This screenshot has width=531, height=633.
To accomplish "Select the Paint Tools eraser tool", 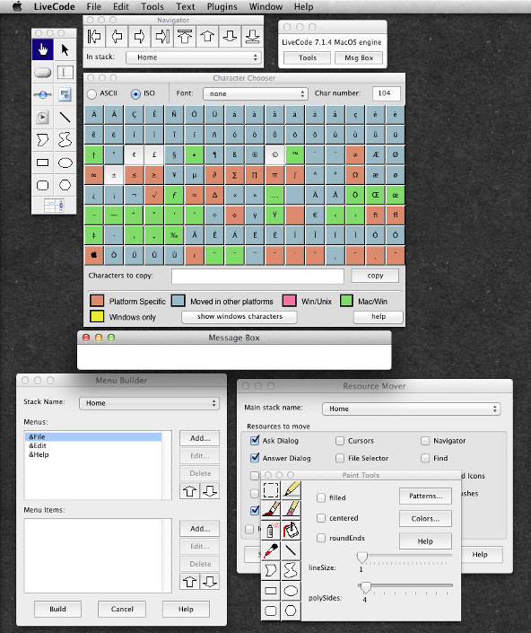I will pos(292,509).
